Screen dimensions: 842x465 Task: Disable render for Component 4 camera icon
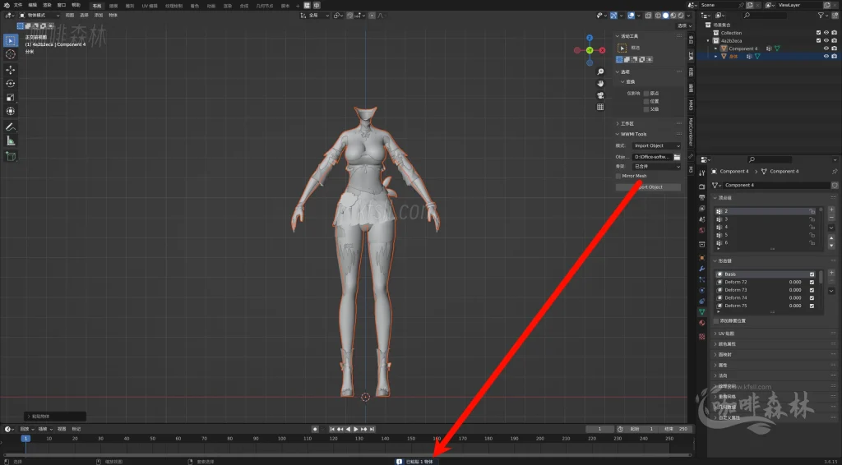tap(834, 48)
